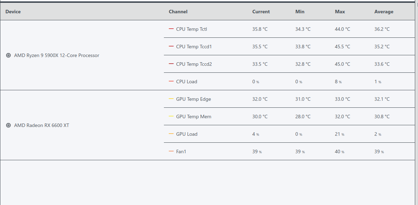Sort by the Channel column header
The image size is (418, 205).
pos(178,12)
